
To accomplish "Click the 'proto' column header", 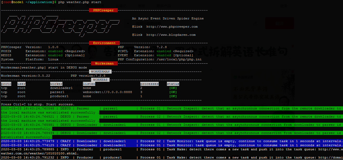I will pyautogui.click(x=6, y=84).
